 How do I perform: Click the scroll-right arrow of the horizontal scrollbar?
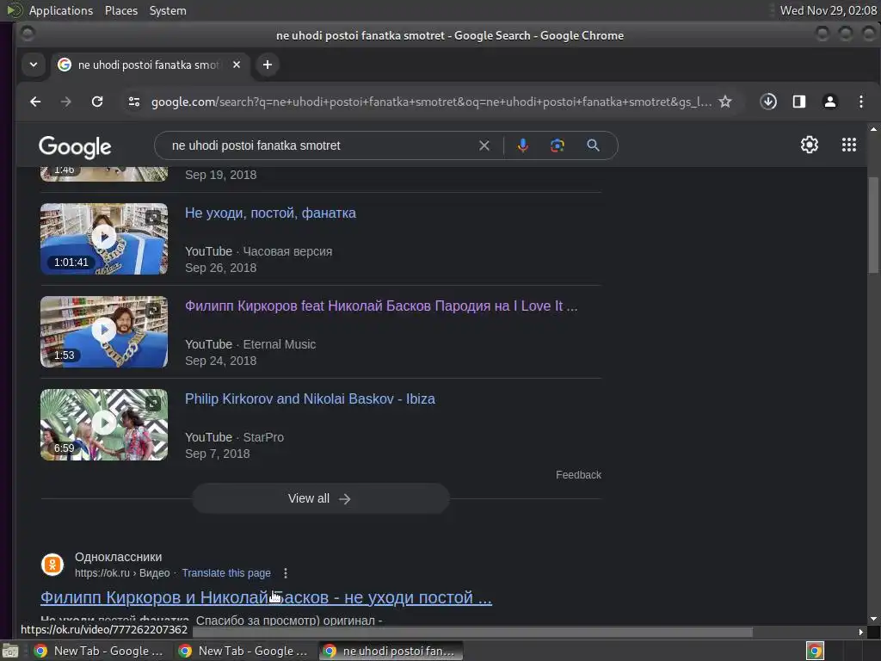click(x=860, y=632)
